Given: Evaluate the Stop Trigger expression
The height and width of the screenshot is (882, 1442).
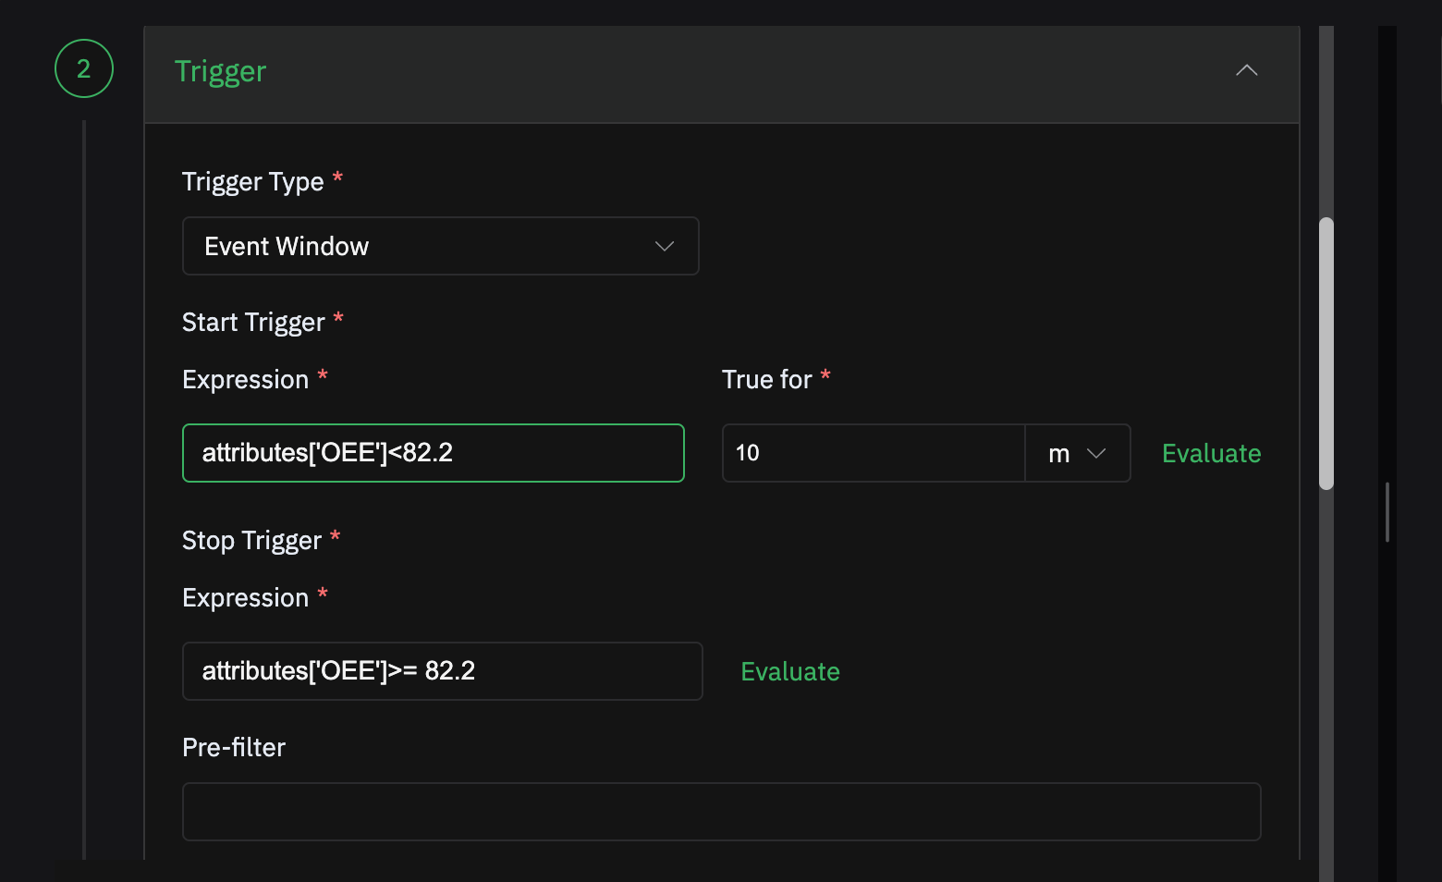Looking at the screenshot, I should tap(790, 671).
